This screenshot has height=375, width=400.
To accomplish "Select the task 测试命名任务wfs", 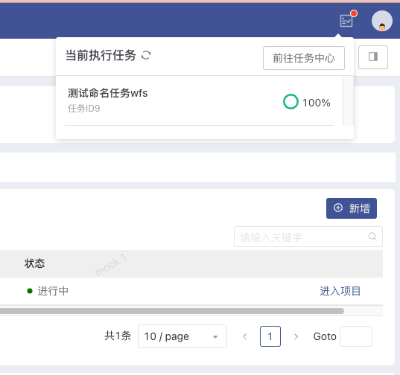I will (x=107, y=93).
